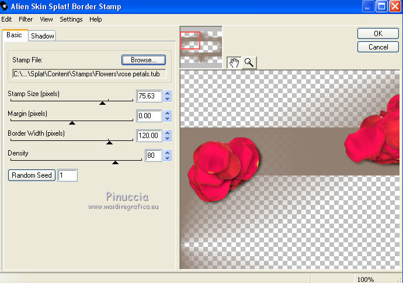Increase Margin with up arrow
The width and height of the screenshot is (403, 283).
(168, 114)
